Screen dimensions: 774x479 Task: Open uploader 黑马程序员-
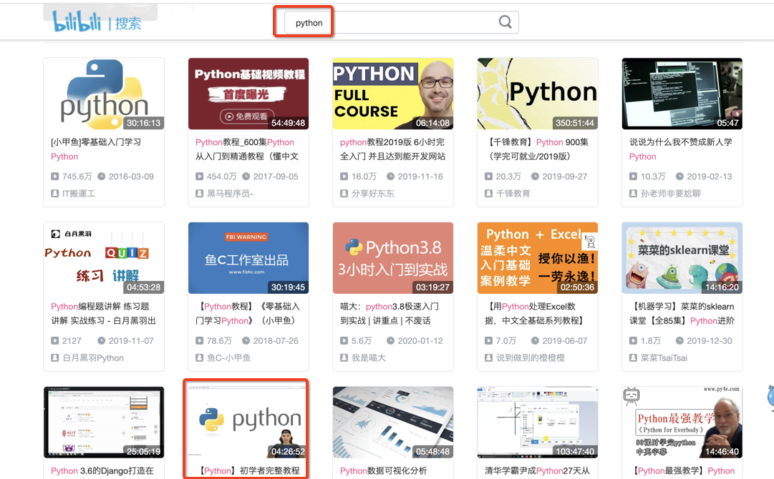tap(230, 194)
